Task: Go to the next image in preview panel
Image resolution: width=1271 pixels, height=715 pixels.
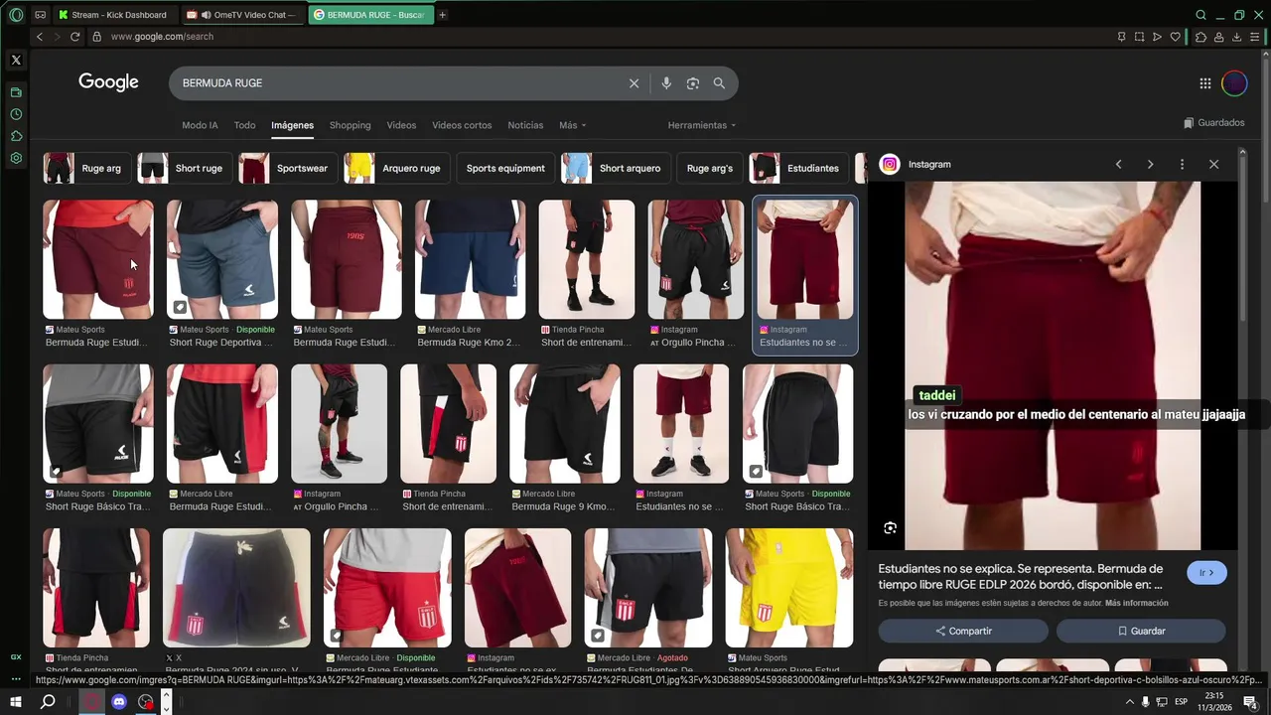Action: pos(1150,165)
